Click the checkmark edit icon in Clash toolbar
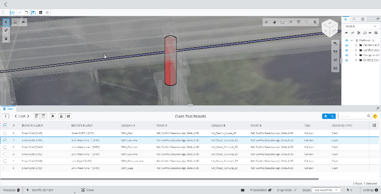This screenshot has width=381, height=194. point(36,116)
